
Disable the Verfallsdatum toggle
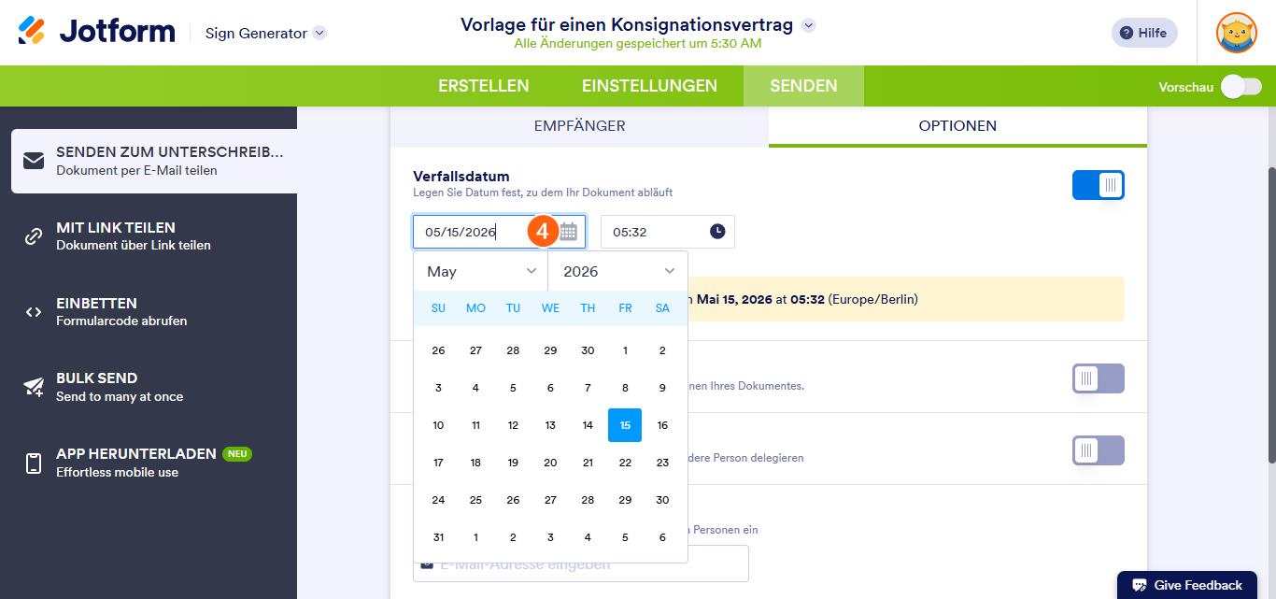pos(1098,184)
